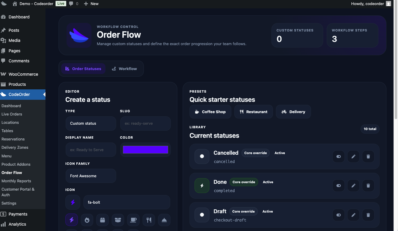Screen dimensions: 398x231
Task: Expand CodeOrder in the admin sidebar
Action: [19, 94]
